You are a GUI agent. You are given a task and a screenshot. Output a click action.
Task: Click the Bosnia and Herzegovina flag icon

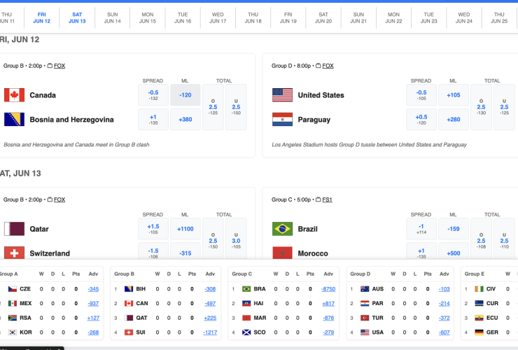click(x=14, y=120)
